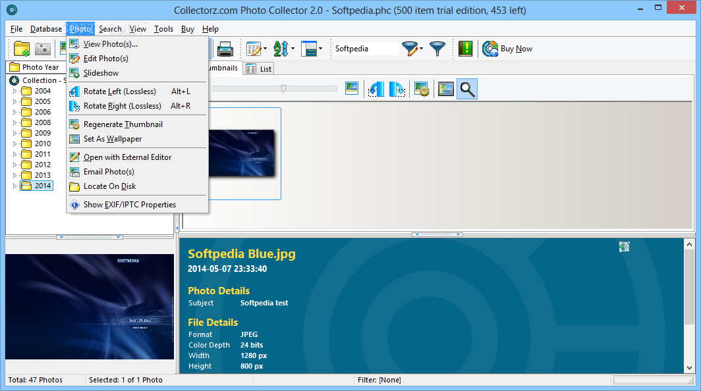Viewport: 701px width, 391px height.
Task: Open the layout template dropdown arrow
Action: click(321, 49)
